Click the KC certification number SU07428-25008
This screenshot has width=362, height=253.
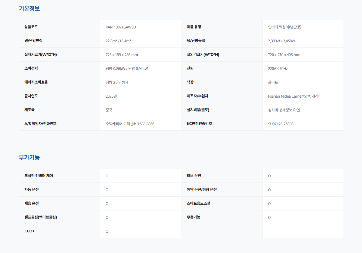280,124
